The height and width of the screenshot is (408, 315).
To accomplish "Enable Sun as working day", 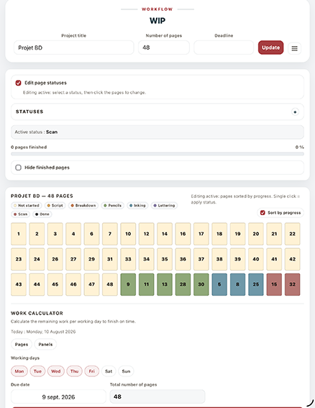I will click(x=126, y=371).
